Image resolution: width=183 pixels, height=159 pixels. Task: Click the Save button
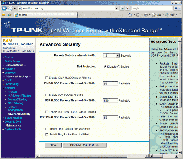(53, 145)
